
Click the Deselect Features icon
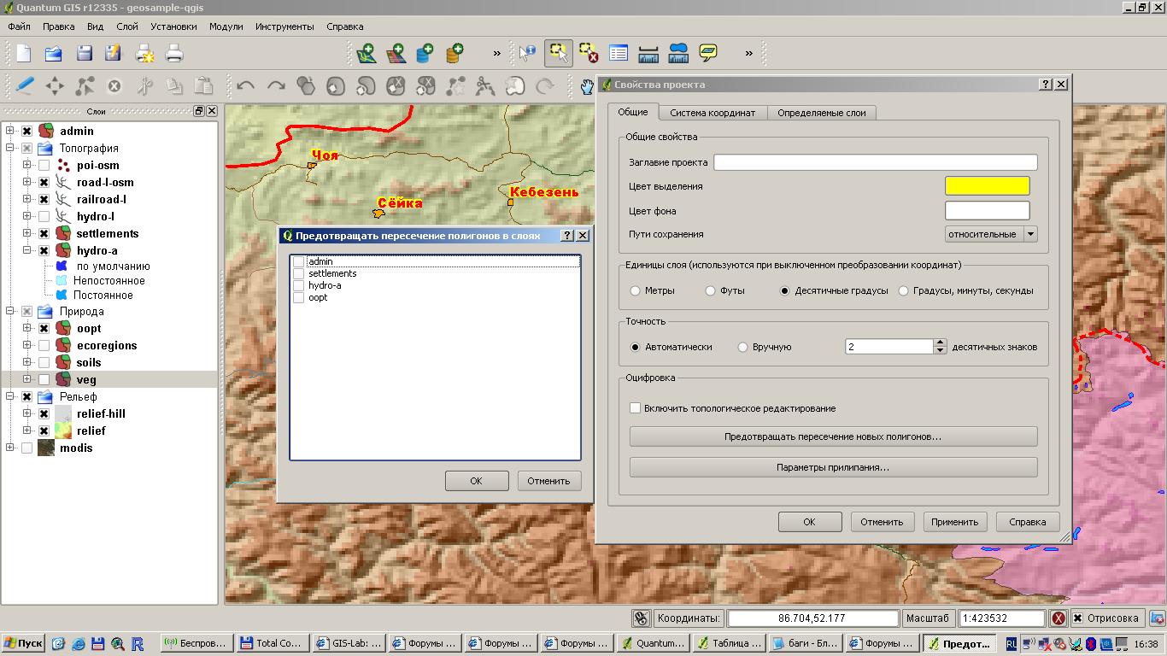589,54
